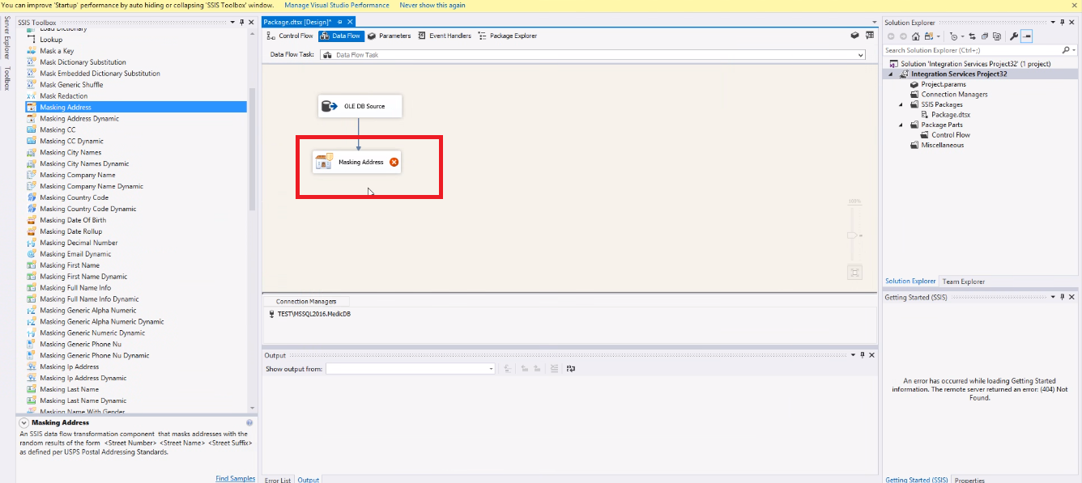The image size is (1082, 483).
Task: Click Toggle Word Wrap icon in Output
Action: click(571, 368)
